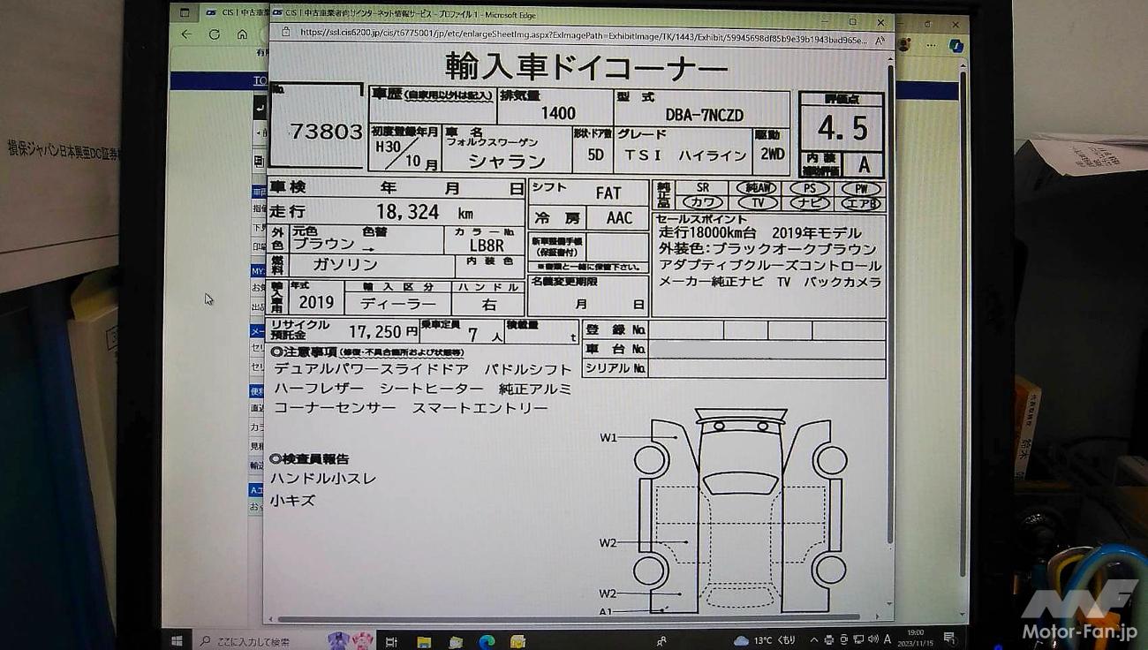Open the clock showing 19:00 in taskbar
This screenshot has width=1148, height=650.
click(x=916, y=638)
